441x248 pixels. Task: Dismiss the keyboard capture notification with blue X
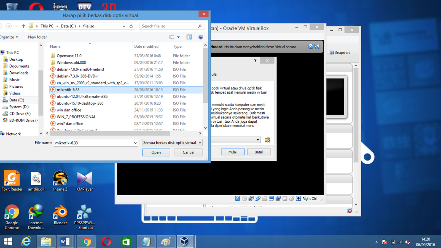click(x=311, y=46)
